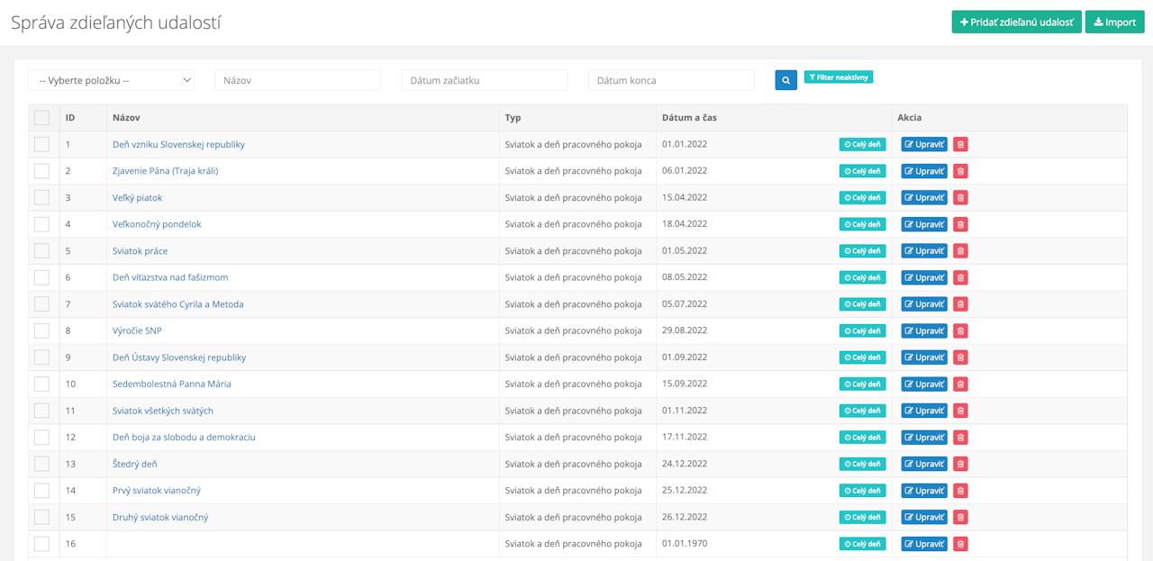This screenshot has height=561, width=1153.
Task: Open the Zjavenie Pána (Traja králi) link
Action: (165, 170)
